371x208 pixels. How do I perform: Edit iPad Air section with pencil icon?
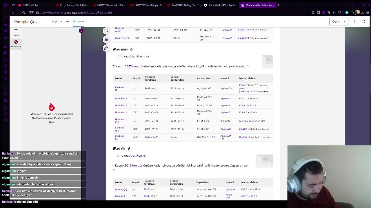(129, 148)
